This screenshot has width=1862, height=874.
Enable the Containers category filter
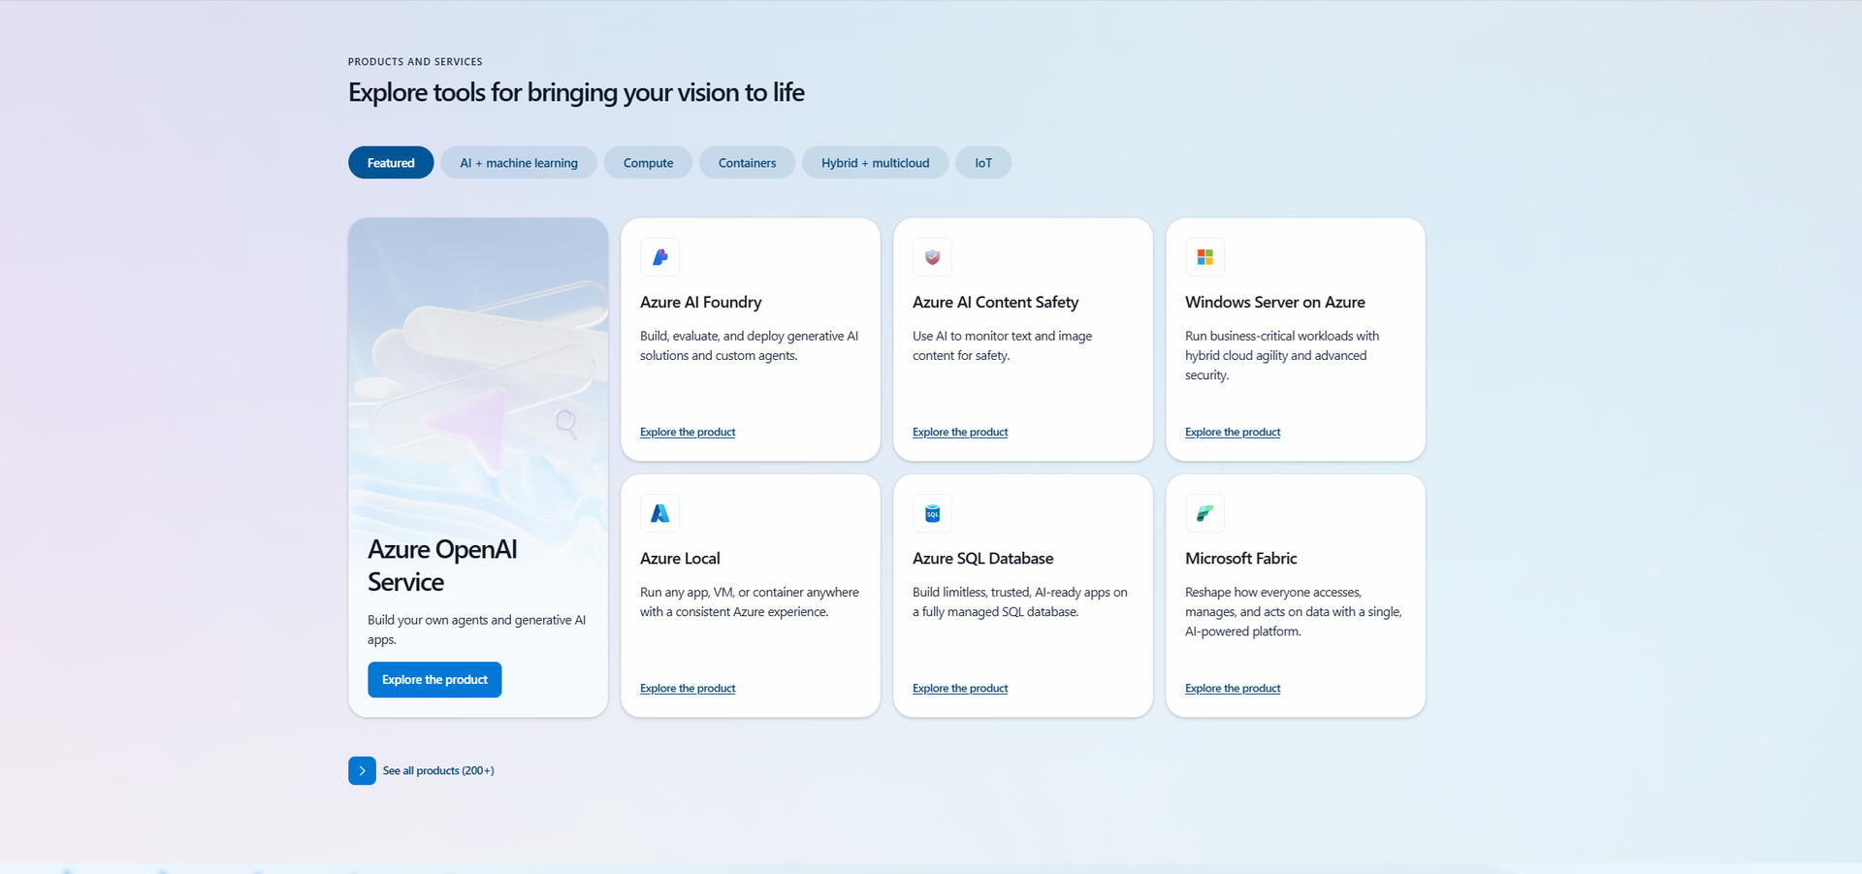coord(747,162)
